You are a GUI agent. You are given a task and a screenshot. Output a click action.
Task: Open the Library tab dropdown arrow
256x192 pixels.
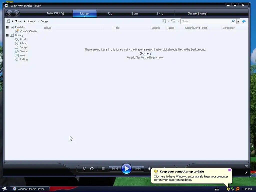[85, 16]
